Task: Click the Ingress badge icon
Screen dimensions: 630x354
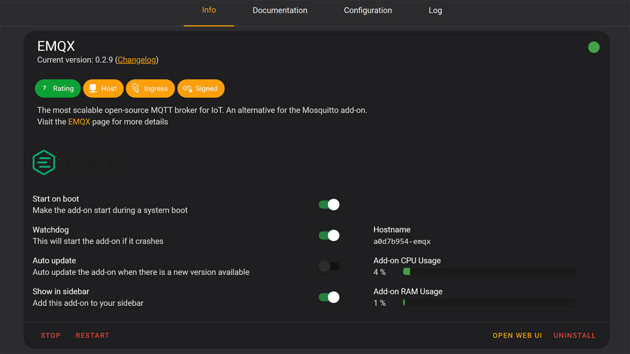Action: coord(135,88)
